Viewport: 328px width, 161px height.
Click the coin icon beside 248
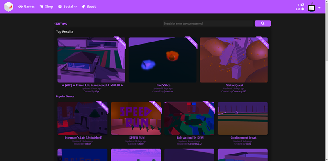pos(303,9)
